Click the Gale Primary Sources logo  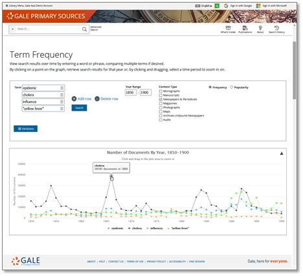[46, 16]
